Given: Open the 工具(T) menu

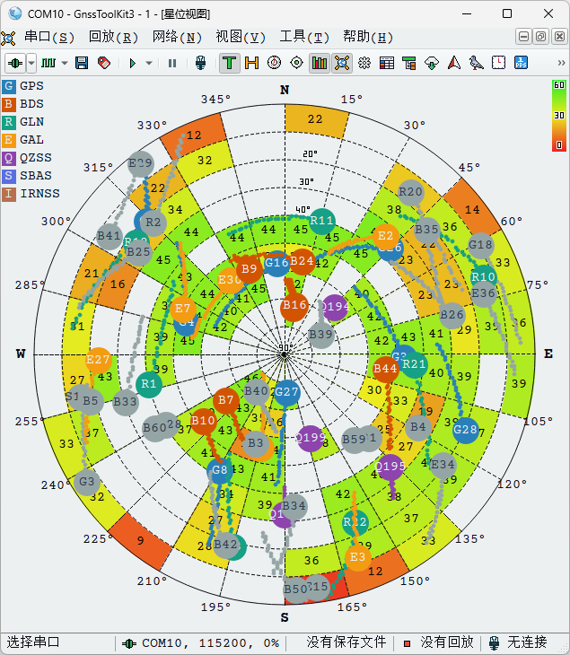Looking at the screenshot, I should (305, 37).
